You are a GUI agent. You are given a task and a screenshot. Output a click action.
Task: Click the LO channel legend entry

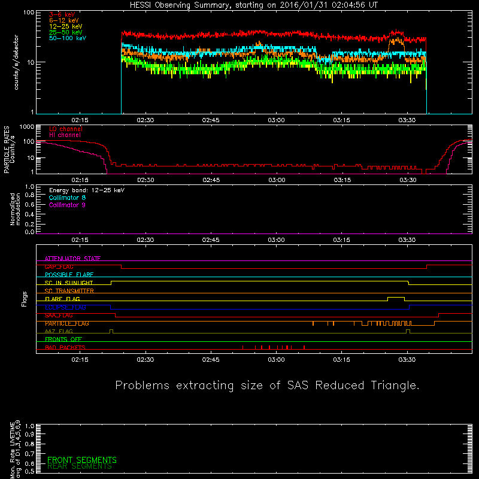[x=66, y=129]
